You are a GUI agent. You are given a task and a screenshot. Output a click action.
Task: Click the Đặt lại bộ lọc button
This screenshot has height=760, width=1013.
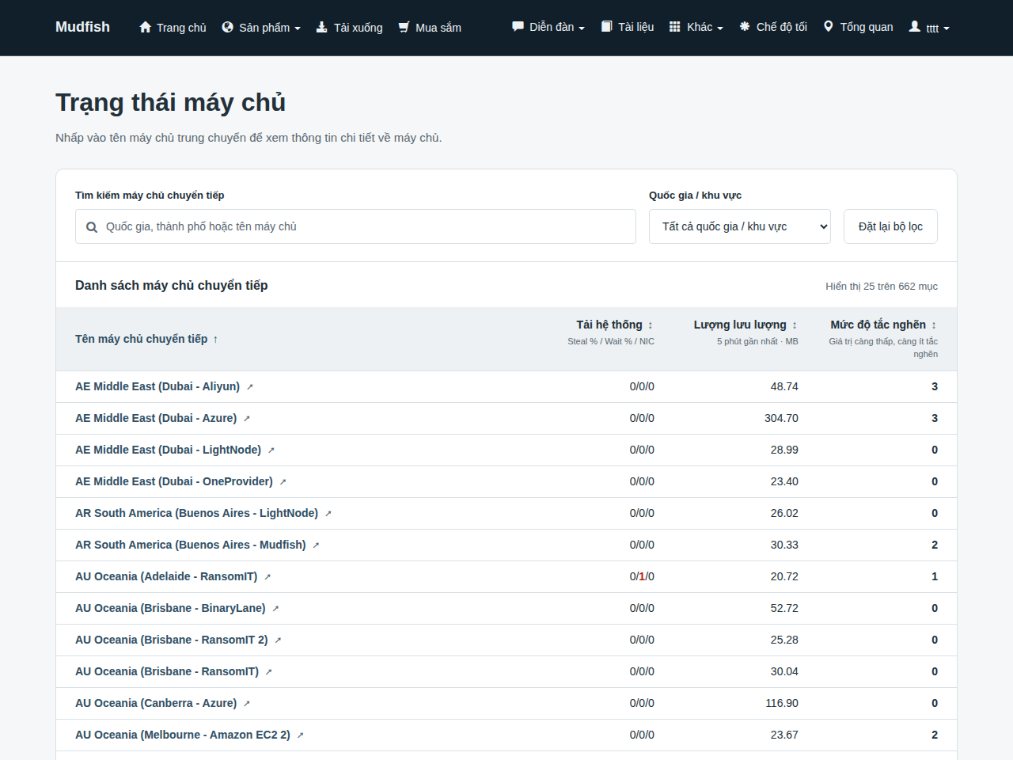[890, 226]
